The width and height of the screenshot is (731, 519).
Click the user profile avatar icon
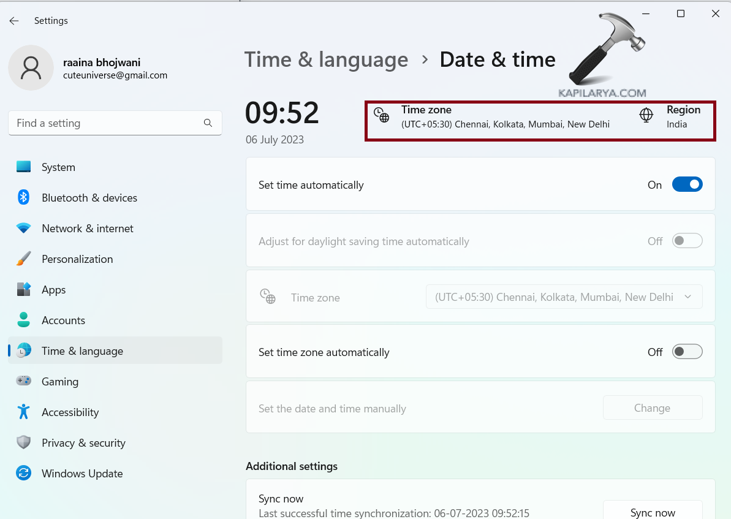pos(31,68)
